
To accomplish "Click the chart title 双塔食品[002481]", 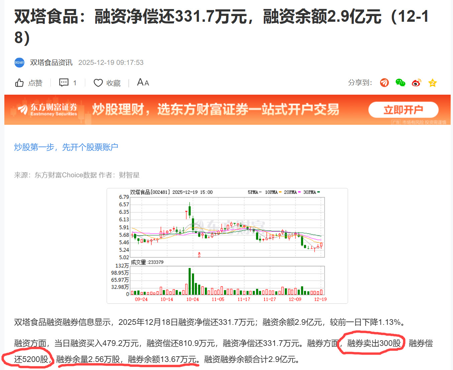I will coord(150,192).
